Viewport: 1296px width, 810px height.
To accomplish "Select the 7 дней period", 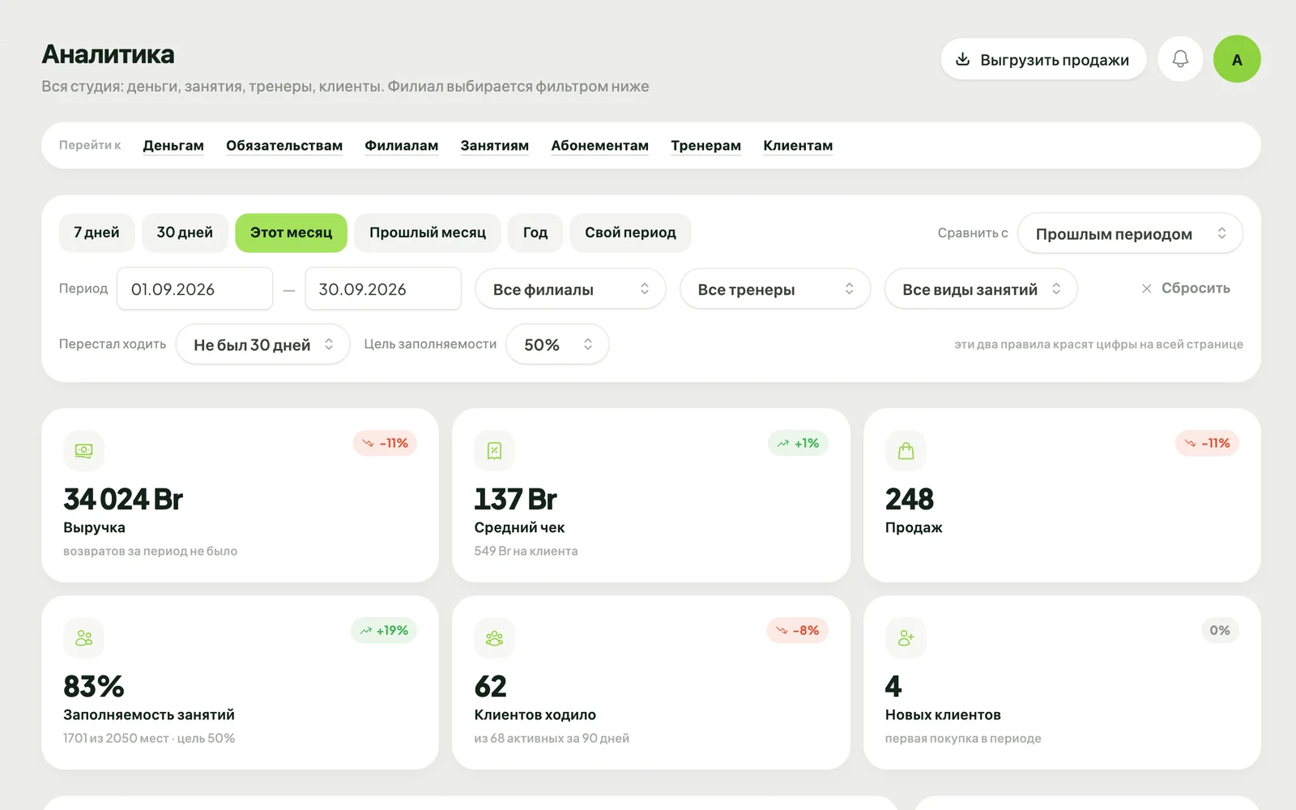I will pos(96,232).
